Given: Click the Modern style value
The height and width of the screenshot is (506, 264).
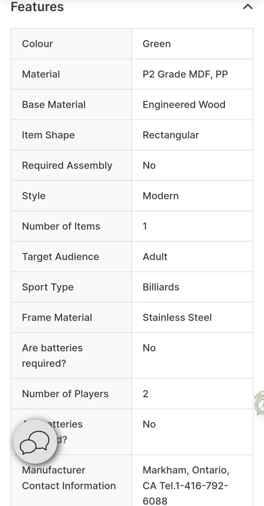Looking at the screenshot, I should click(160, 196).
